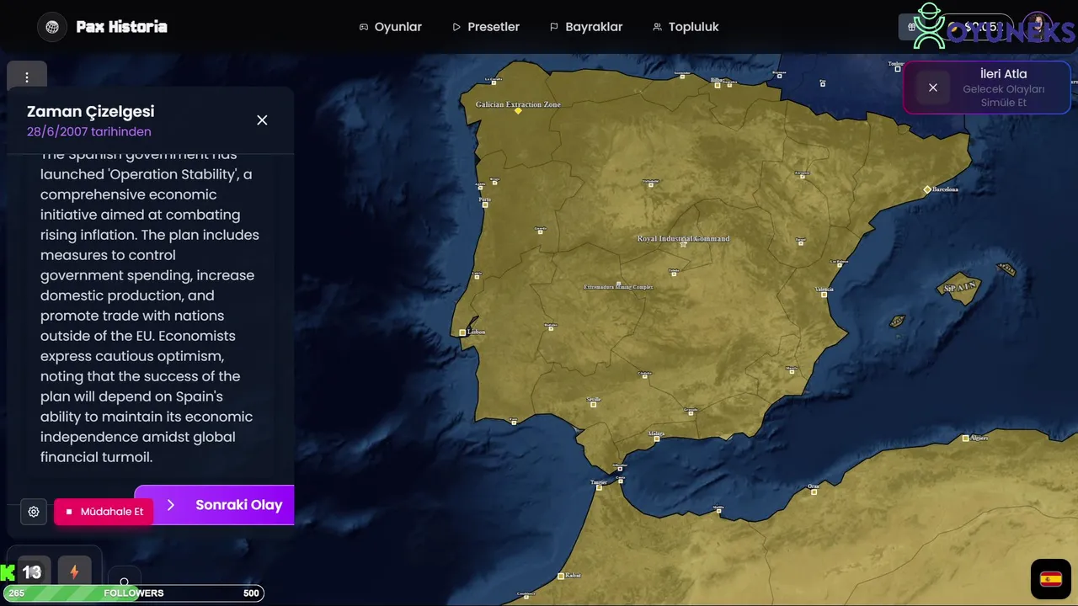Click the Gelecek Olayları Simüle Et subtitle
This screenshot has height=606, width=1078.
click(1003, 96)
